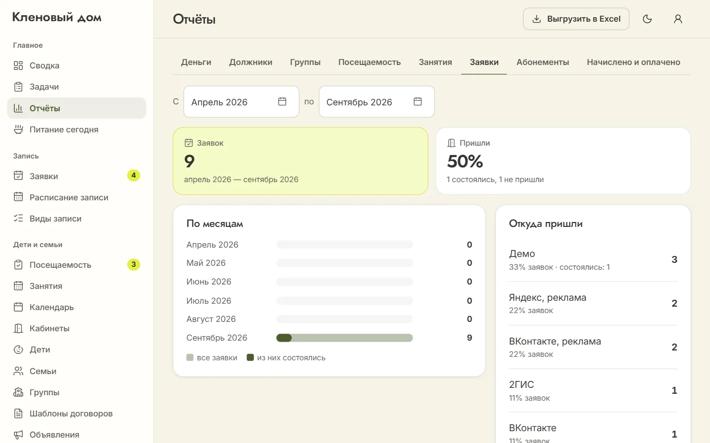
Task: Open the Апрель 2026 start date picker
Action: [241, 102]
